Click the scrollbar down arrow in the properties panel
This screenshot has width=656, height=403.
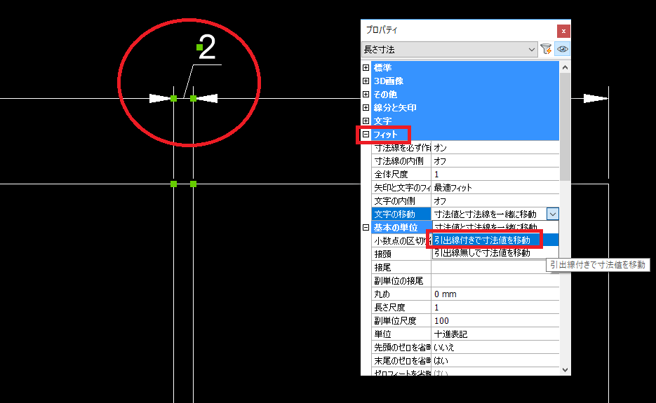565,369
